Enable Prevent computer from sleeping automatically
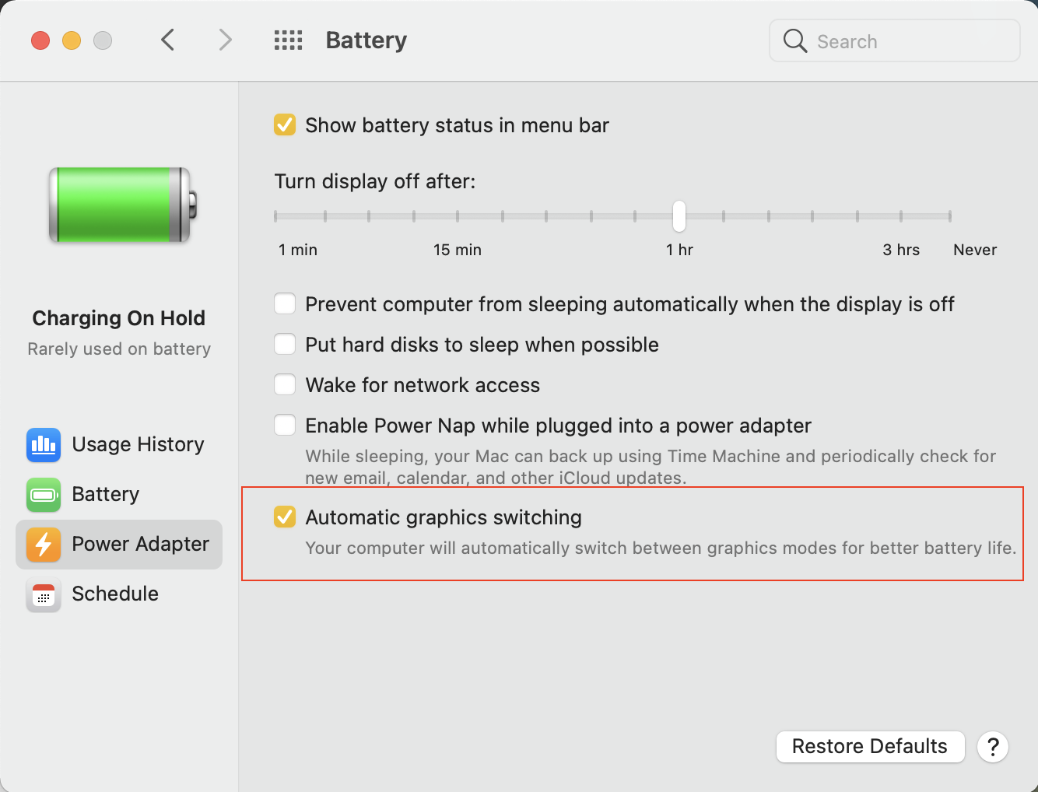 (285, 304)
